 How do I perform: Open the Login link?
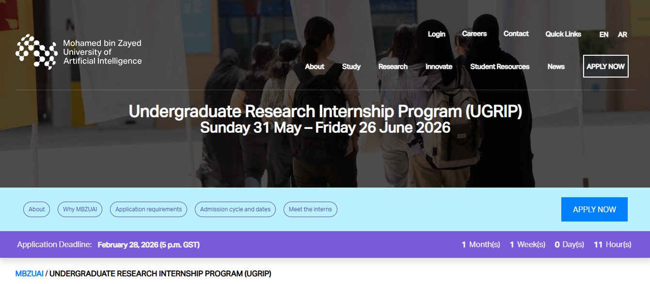(x=436, y=34)
